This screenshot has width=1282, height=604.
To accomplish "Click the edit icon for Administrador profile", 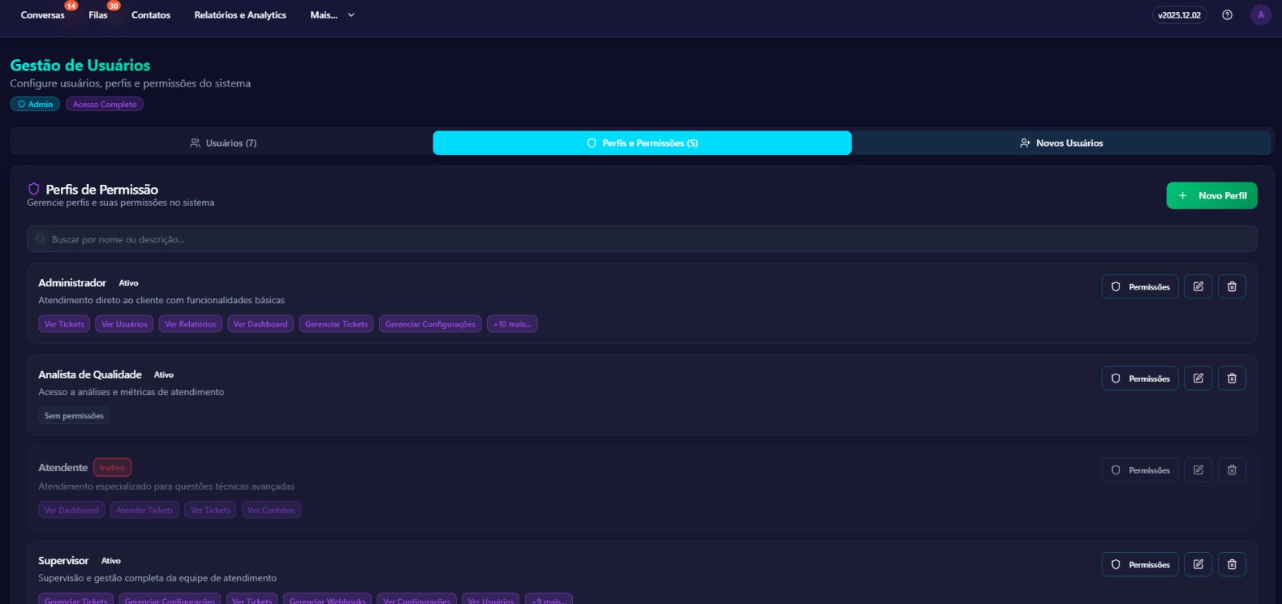I will [x=1198, y=286].
